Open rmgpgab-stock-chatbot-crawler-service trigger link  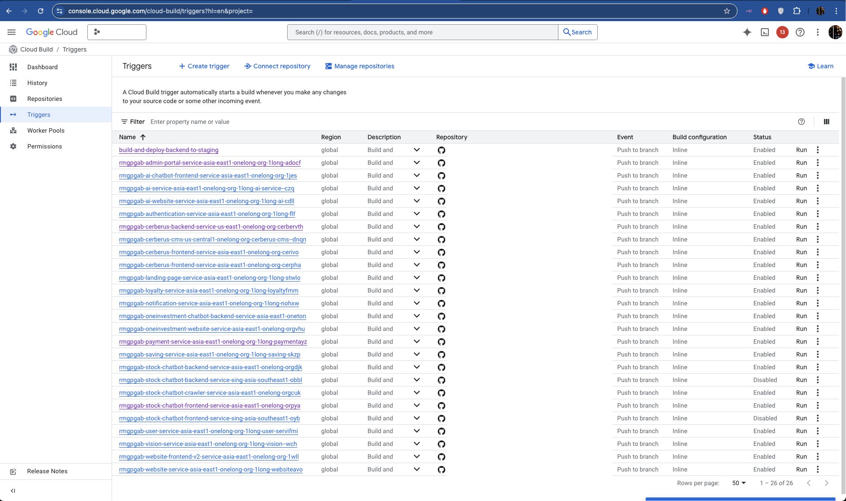pos(210,393)
